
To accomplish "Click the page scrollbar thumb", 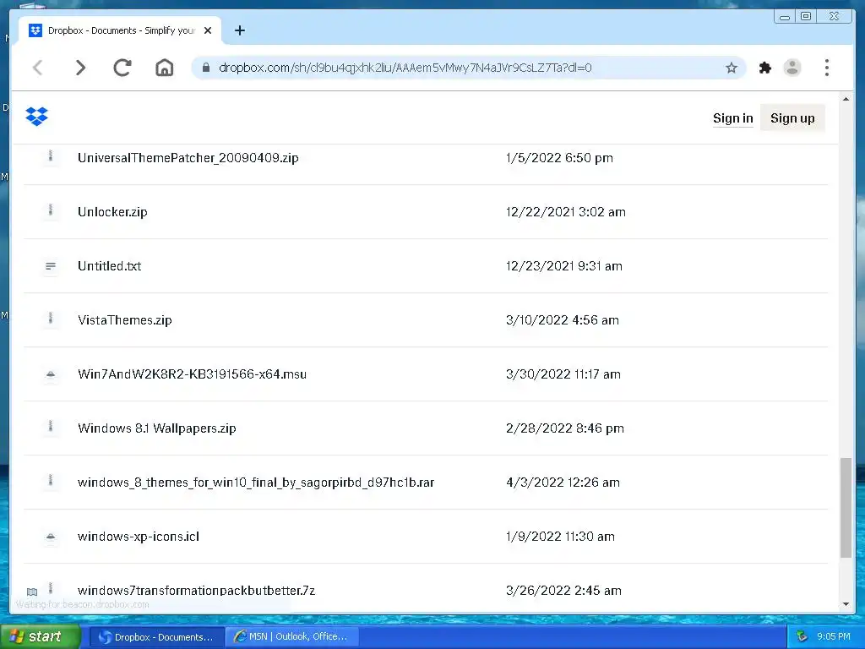I will [x=846, y=508].
